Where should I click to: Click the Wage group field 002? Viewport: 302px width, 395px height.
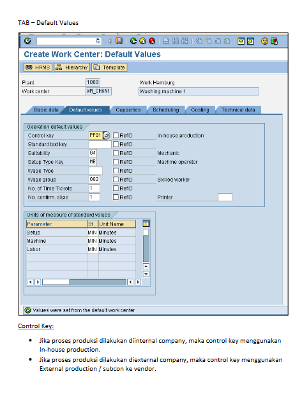[x=94, y=180]
